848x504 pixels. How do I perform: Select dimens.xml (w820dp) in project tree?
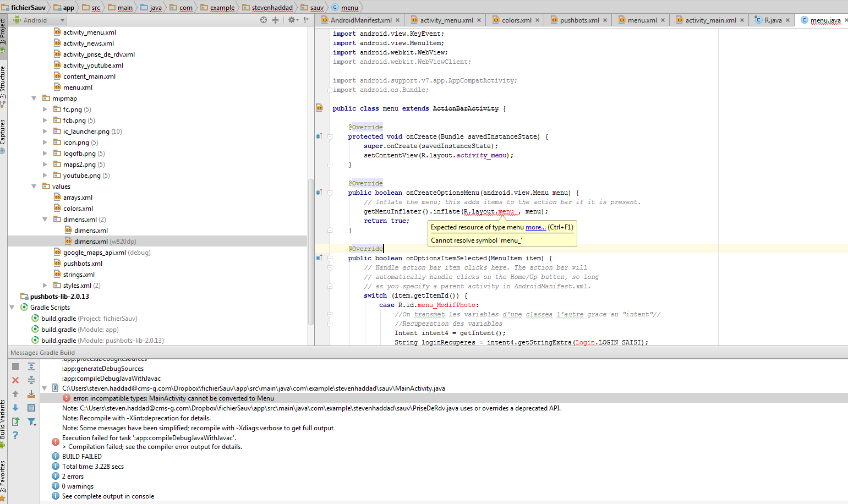[105, 242]
